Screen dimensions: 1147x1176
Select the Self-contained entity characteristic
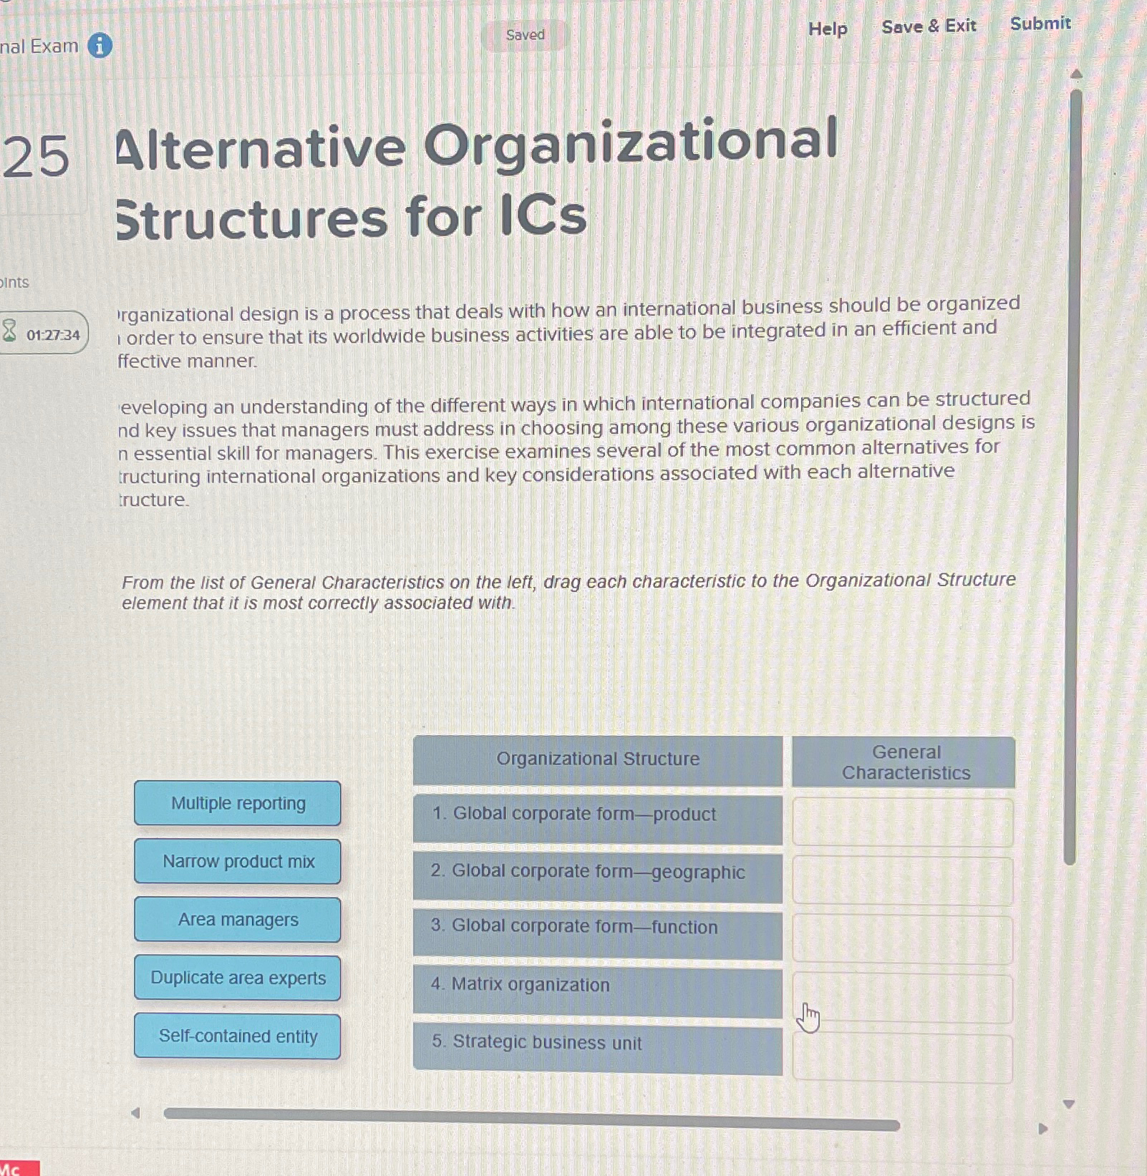click(238, 1037)
